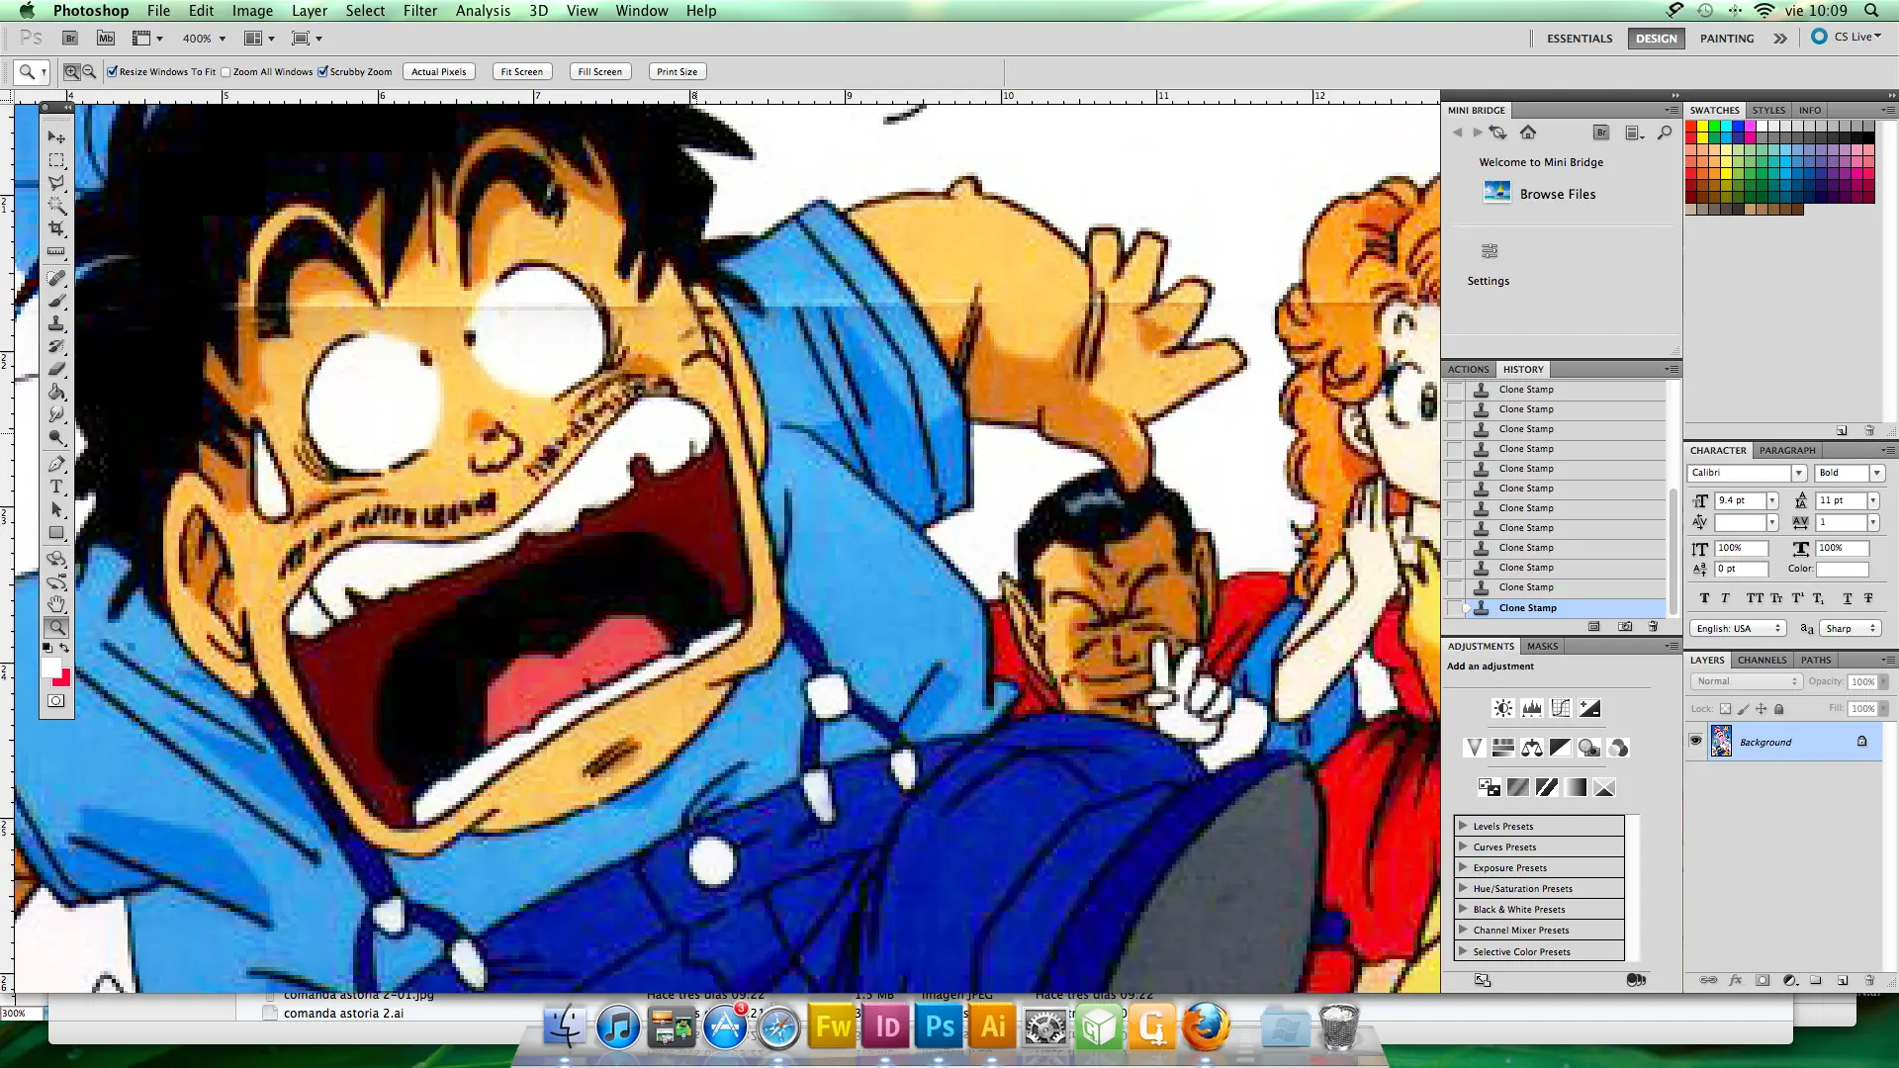Switch to the Channels tab
Image resolution: width=1899 pixels, height=1068 pixels.
pyautogui.click(x=1762, y=660)
